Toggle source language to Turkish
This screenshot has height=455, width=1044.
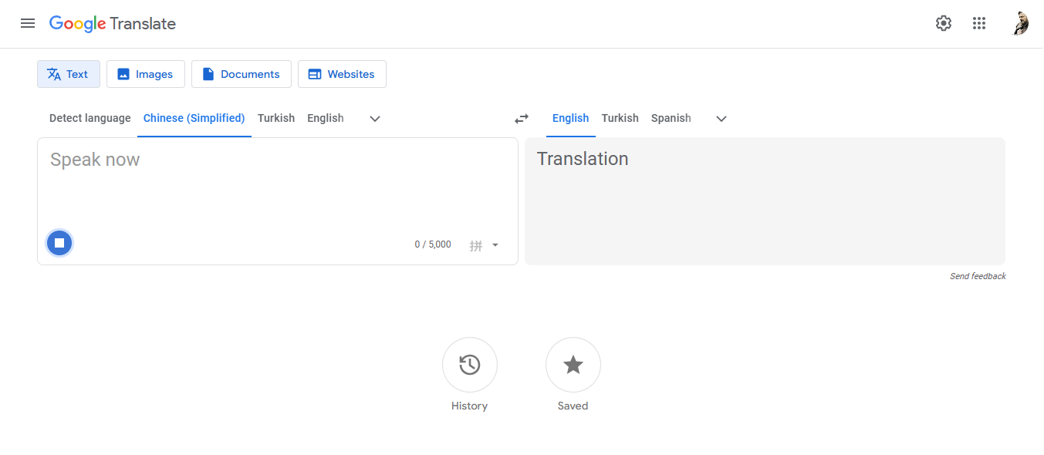[276, 118]
